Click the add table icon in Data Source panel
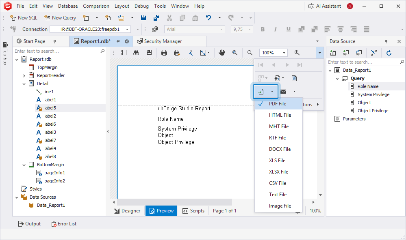Image resolution: width=406 pixels, height=240 pixels. click(333, 53)
